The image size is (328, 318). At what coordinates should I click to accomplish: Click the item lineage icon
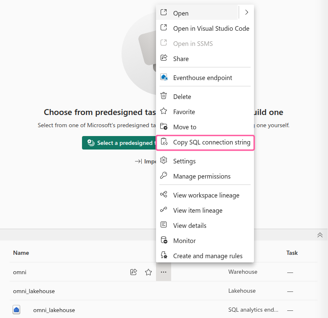point(164,209)
